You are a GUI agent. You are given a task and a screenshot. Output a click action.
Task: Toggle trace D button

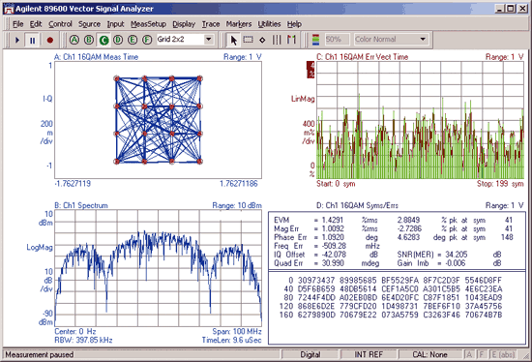pos(118,40)
